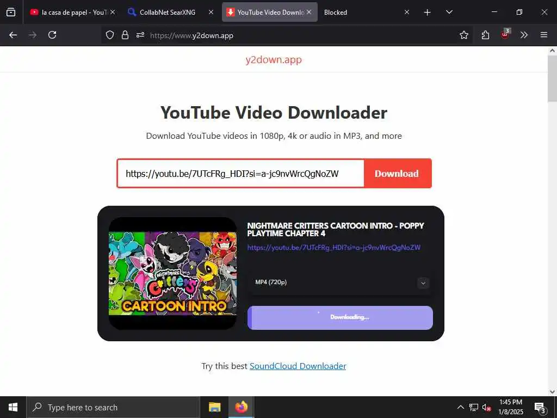Viewport: 557px width, 418px height.
Task: Open the Windows Start menu
Action: pos(13,407)
